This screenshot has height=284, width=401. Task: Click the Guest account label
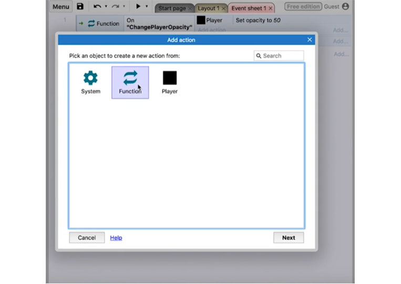coord(332,7)
